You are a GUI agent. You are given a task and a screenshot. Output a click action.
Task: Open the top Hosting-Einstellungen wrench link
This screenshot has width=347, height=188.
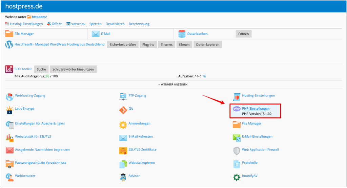click(24, 24)
